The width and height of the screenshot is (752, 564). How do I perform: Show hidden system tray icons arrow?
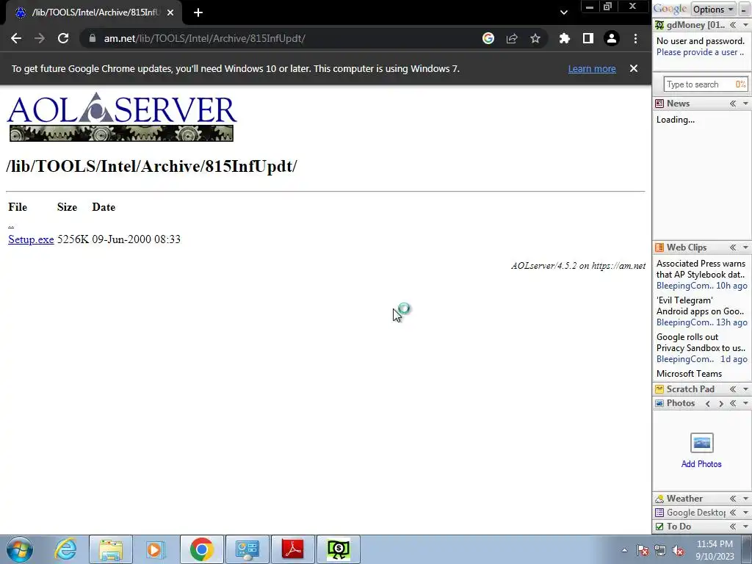pos(624,551)
